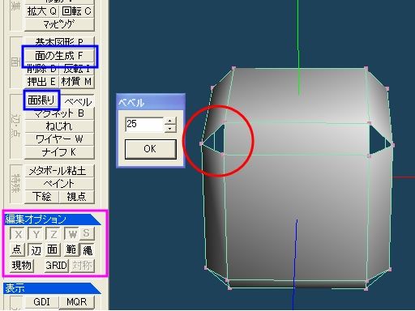415x311 pixels.
Task: Select the 面張り face fill tool
Action: point(41,100)
